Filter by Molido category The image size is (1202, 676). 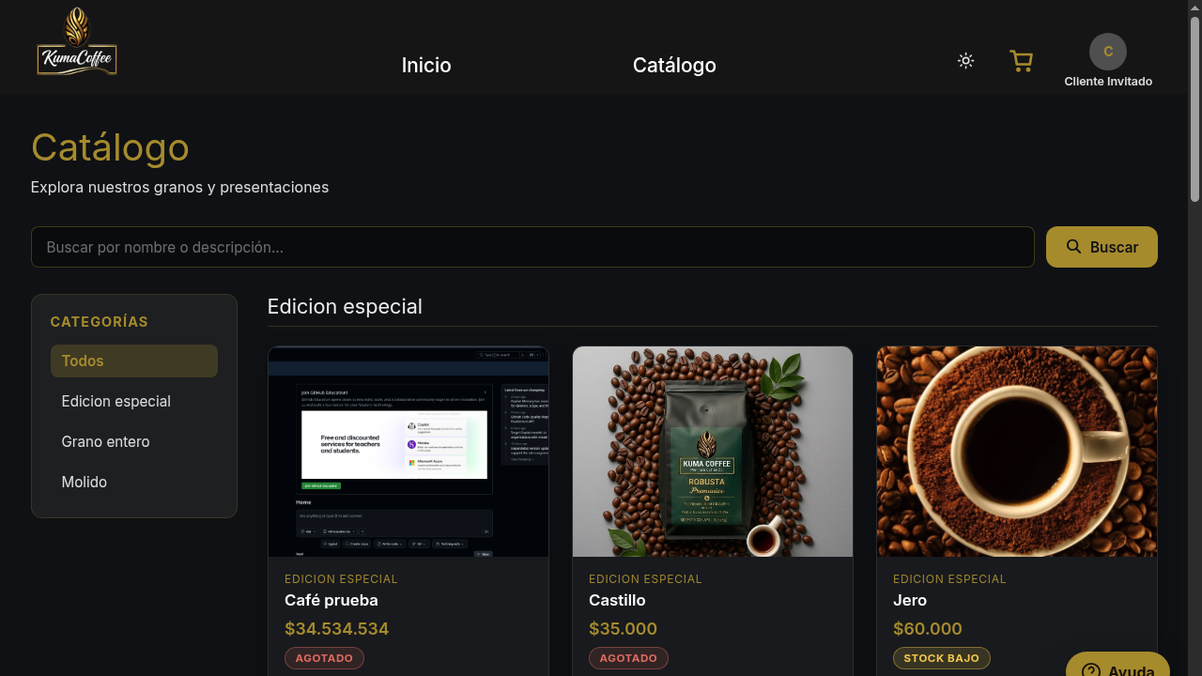coord(134,482)
